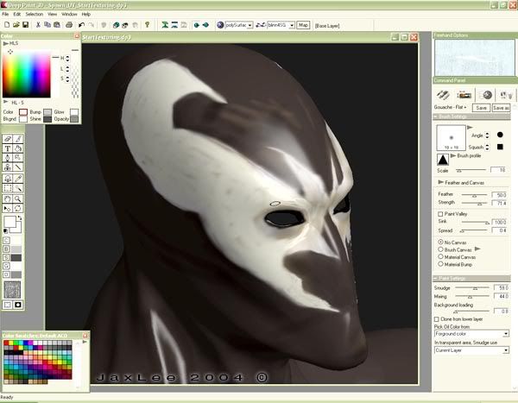Select the No Canvas radio button
The height and width of the screenshot is (403, 518).
click(x=440, y=242)
